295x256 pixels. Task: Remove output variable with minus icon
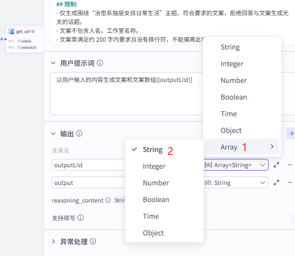pyautogui.click(x=290, y=182)
